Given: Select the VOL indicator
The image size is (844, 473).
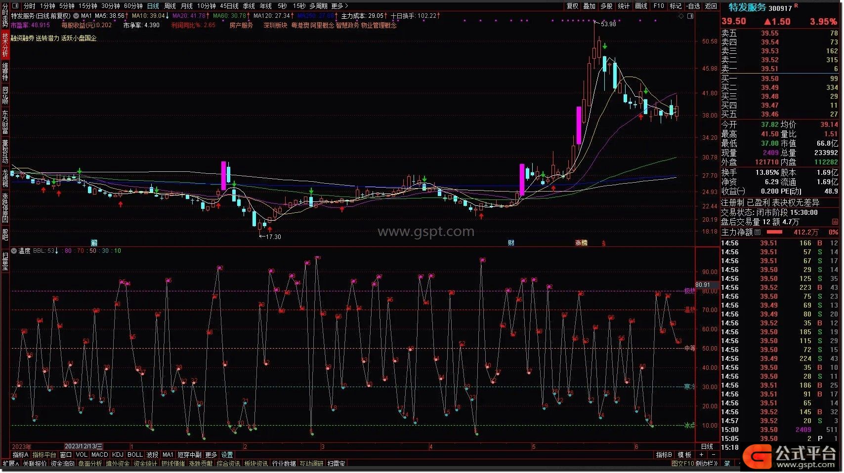Looking at the screenshot, I should [82, 455].
